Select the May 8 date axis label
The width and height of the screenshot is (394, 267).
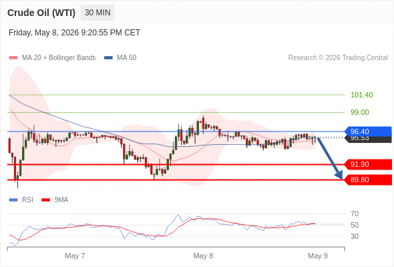[x=203, y=256]
